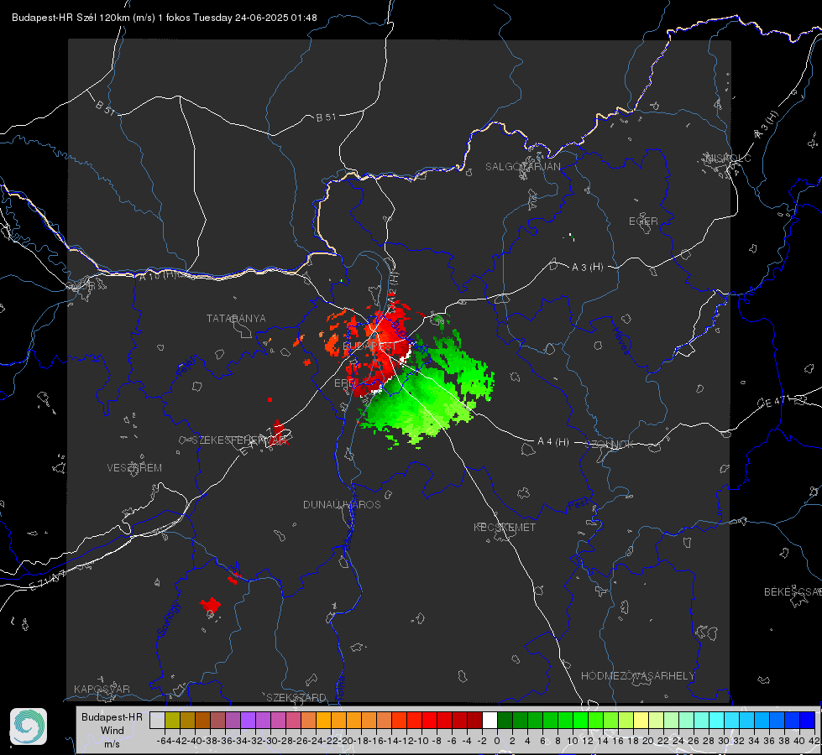Click the DUNAUJVAROS city label

(342, 504)
